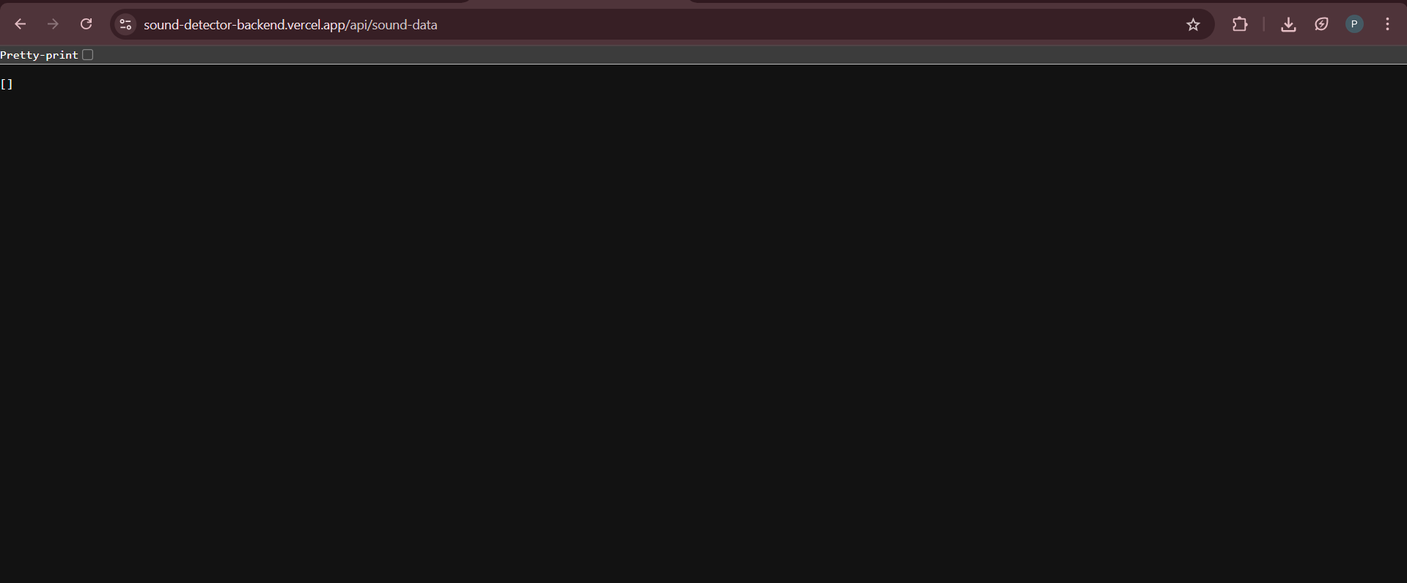Open the P profile avatar menu
This screenshot has height=583, width=1407.
click(x=1354, y=24)
